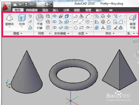The height and width of the screenshot is (105, 139).
Task: Click the 3D Array cubes icon
Action: [97, 27]
